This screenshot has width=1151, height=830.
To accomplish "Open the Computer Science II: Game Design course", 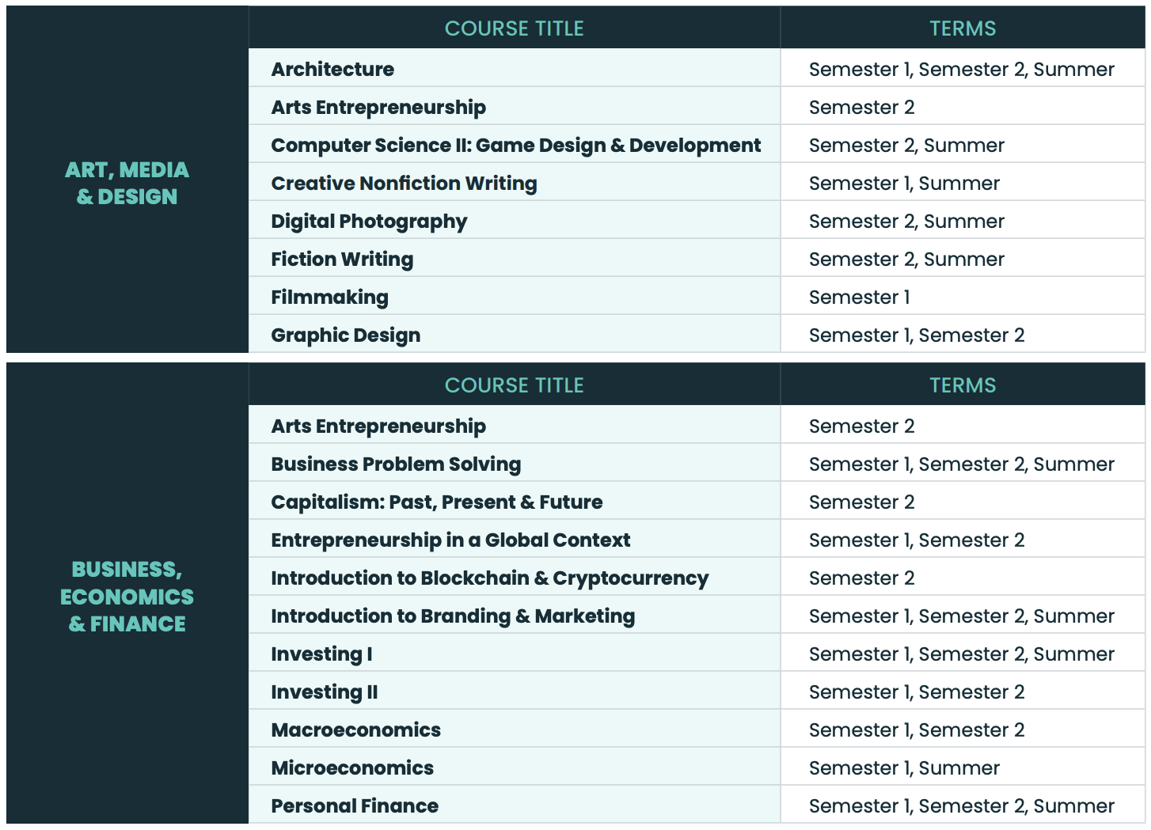I will click(x=515, y=146).
